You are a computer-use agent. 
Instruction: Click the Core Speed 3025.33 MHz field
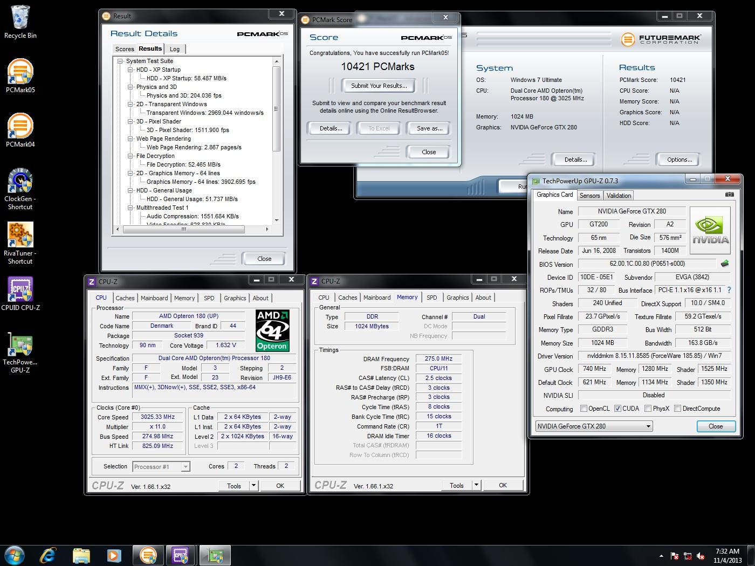pyautogui.click(x=158, y=417)
